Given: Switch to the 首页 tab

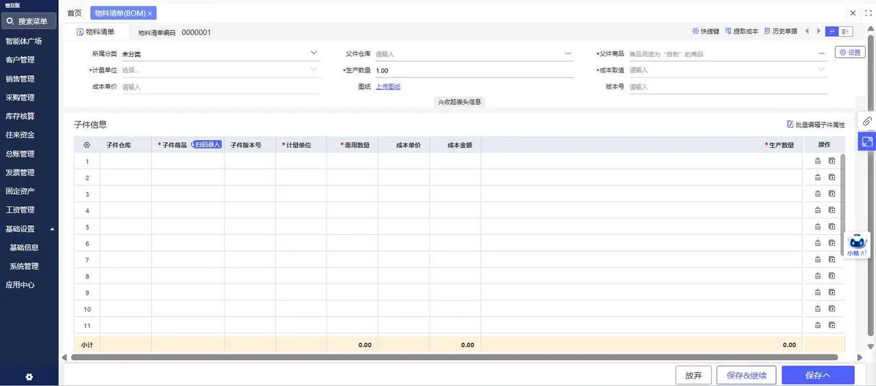Looking at the screenshot, I should 74,13.
